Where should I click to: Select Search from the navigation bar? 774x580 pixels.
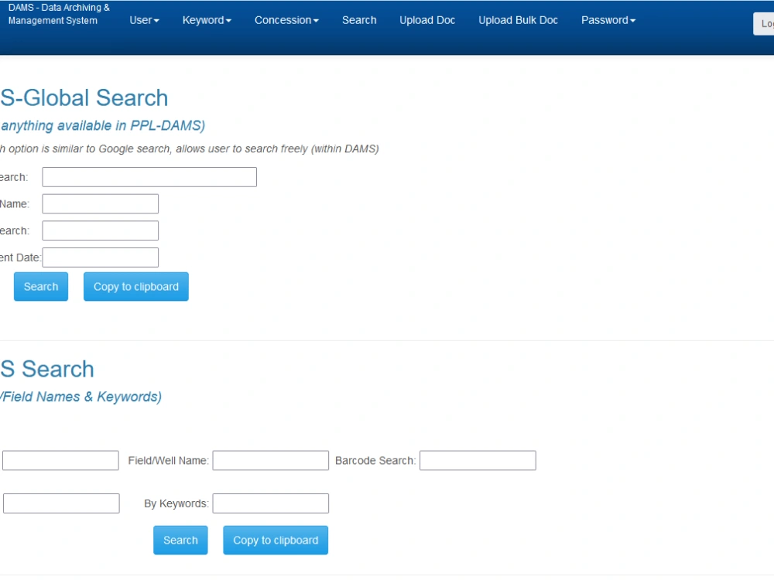pos(358,21)
